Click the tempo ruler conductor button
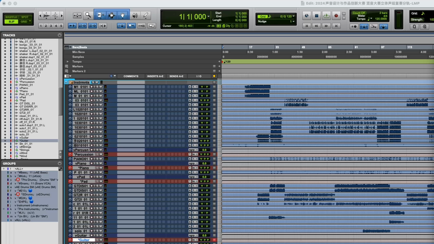Screen dimensions: 434x244 coord(383,26)
